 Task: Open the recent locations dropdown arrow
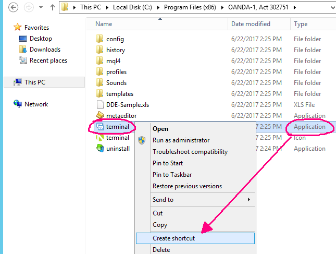click(41, 8)
